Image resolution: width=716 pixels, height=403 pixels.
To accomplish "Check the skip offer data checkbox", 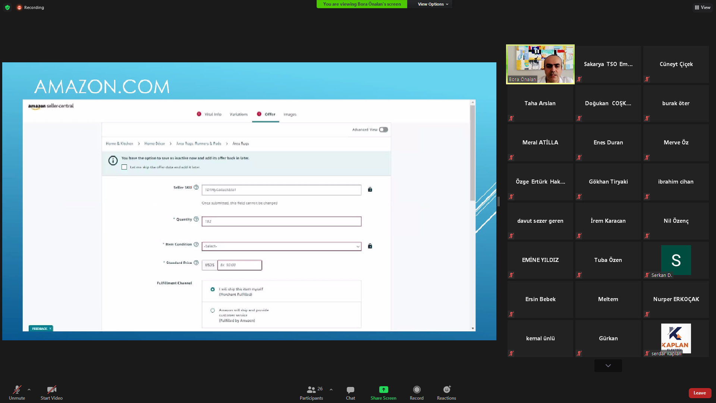I will pos(124,167).
